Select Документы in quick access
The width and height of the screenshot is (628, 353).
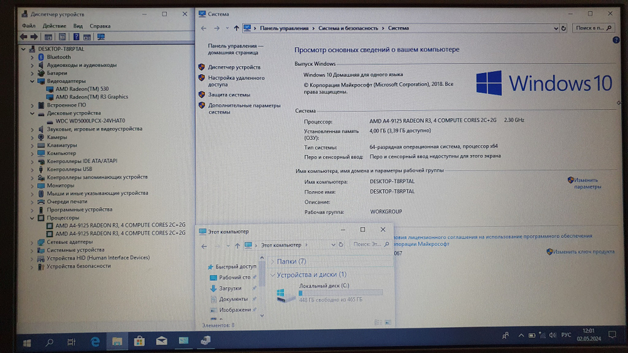point(234,299)
